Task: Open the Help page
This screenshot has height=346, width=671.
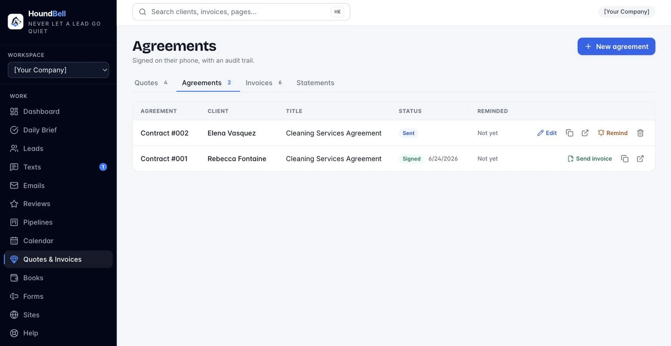Action: click(x=59, y=333)
